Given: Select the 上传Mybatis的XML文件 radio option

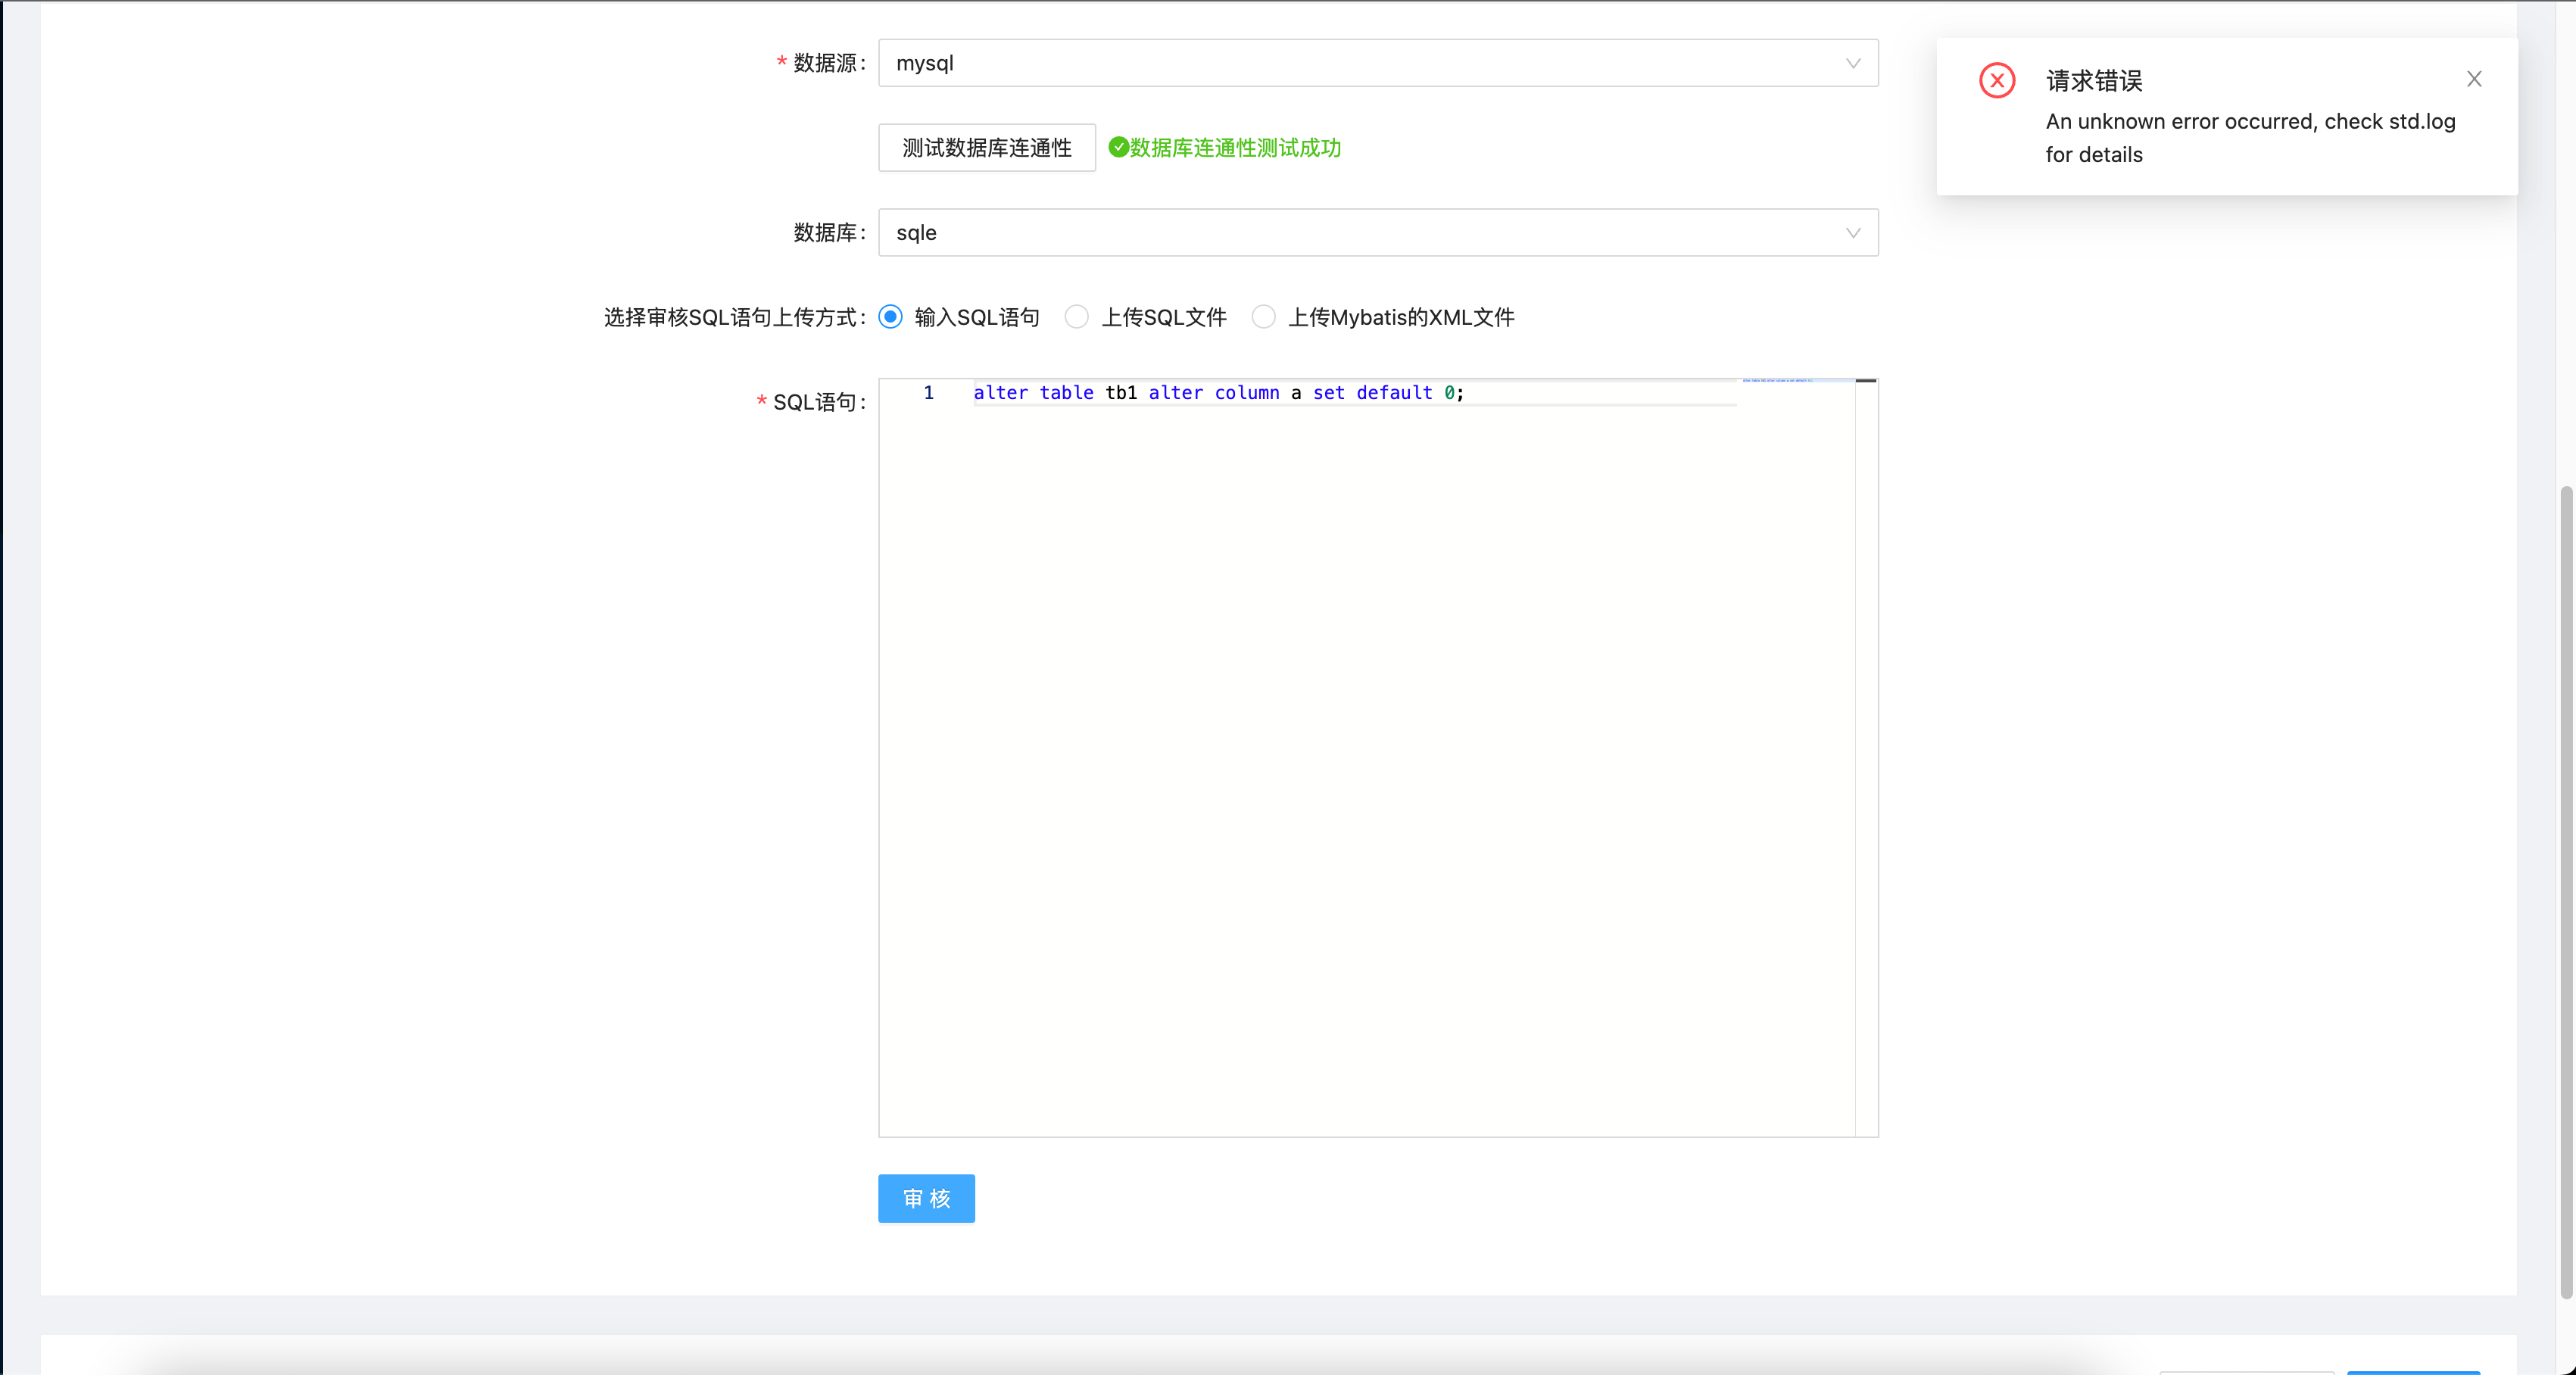Looking at the screenshot, I should tap(1263, 316).
